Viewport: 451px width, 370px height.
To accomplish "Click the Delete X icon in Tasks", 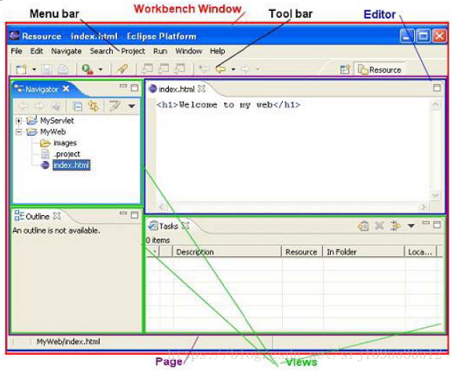I will pos(379,225).
